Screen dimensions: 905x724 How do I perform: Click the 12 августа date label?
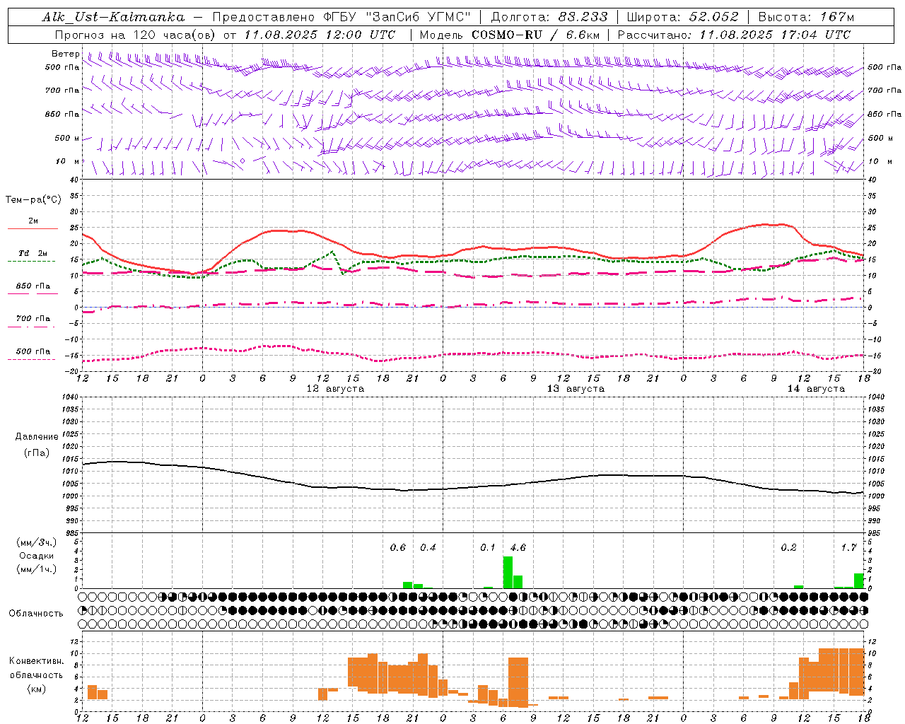pos(335,389)
